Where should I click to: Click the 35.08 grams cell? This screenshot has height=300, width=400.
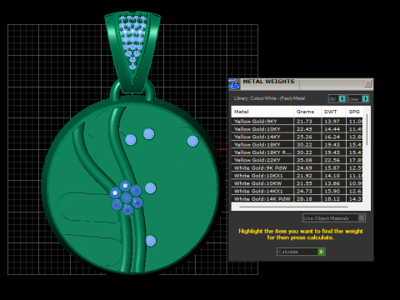point(307,160)
